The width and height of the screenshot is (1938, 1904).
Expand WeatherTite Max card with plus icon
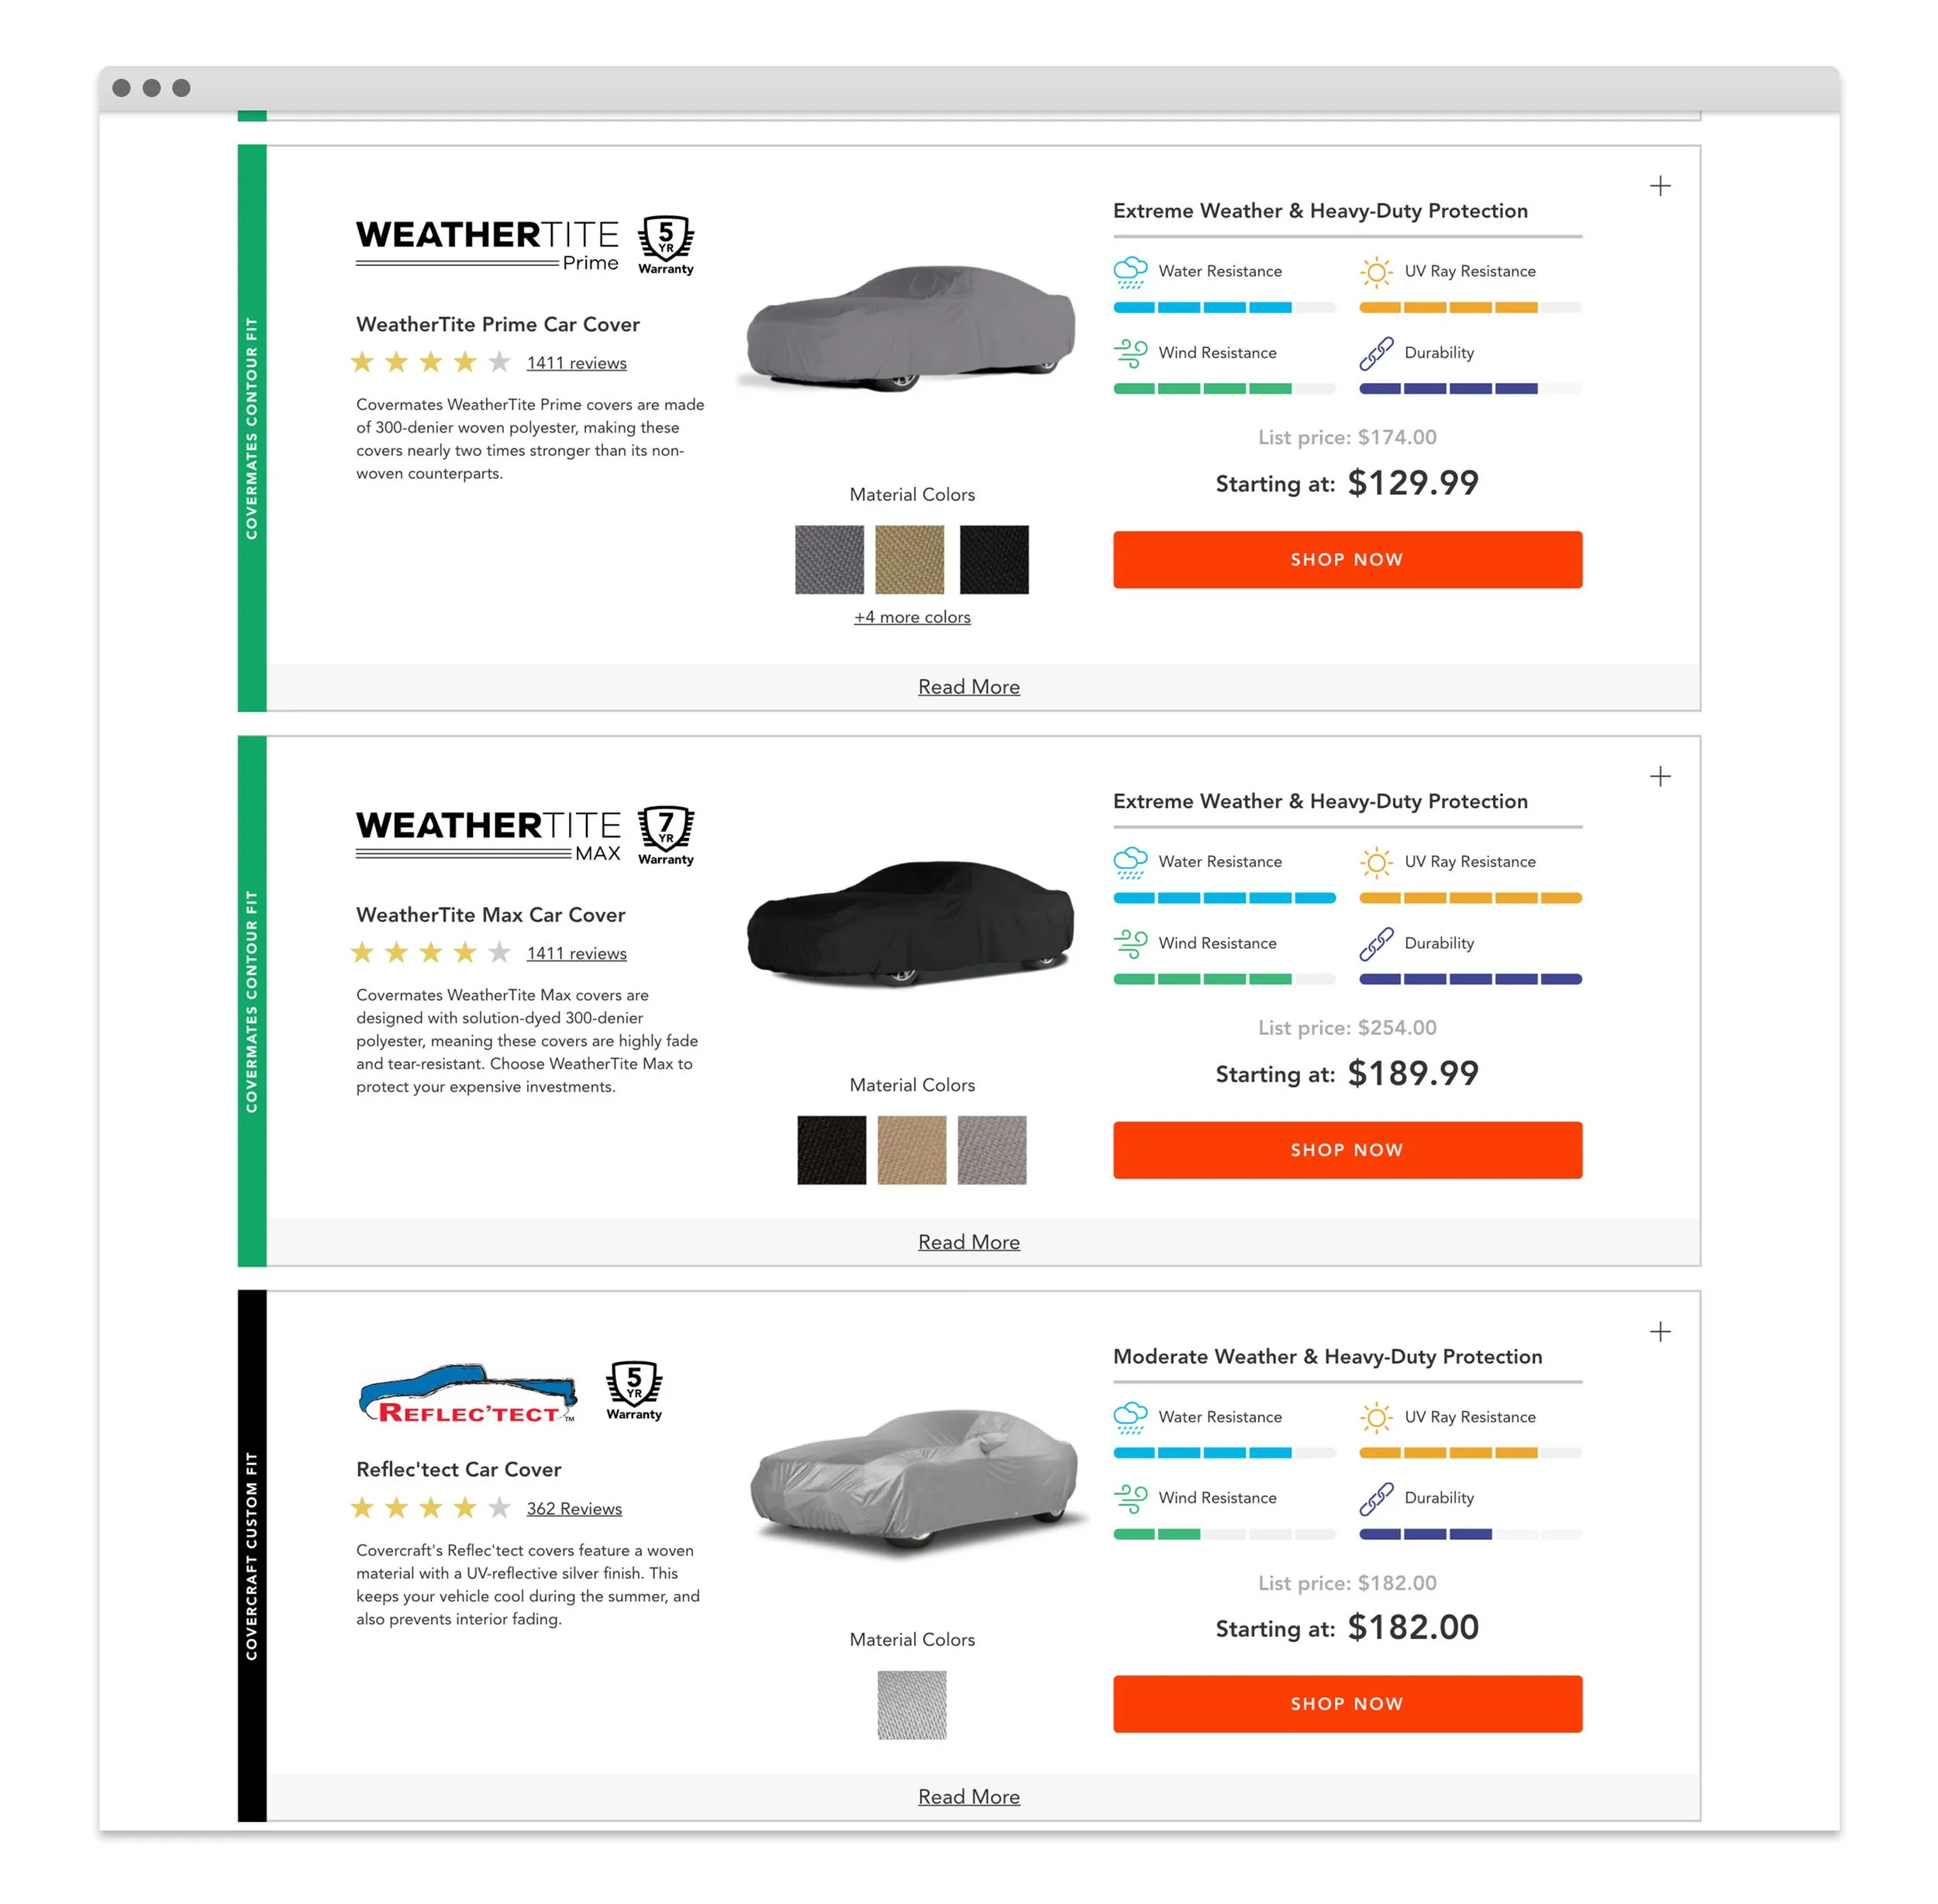click(1660, 776)
